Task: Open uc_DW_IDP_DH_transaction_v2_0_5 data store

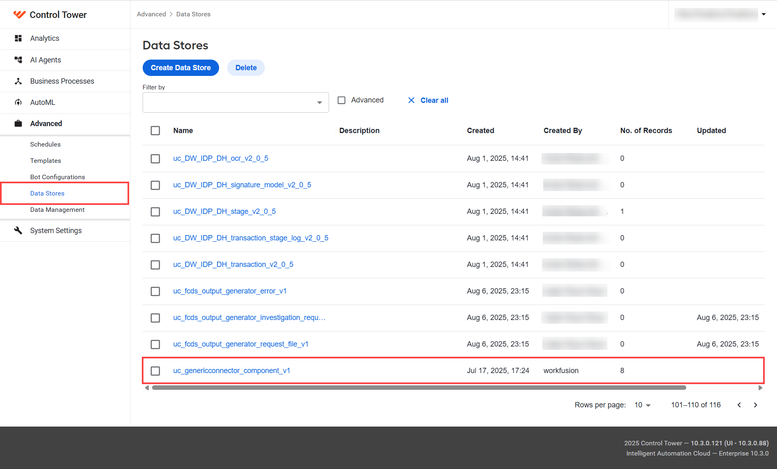Action: pyautogui.click(x=233, y=265)
